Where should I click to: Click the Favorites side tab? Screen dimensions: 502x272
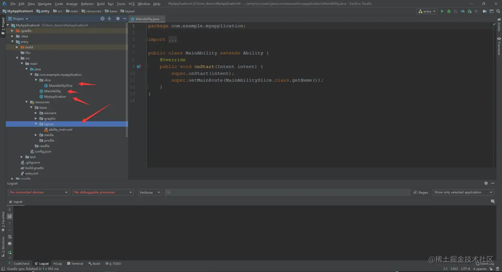(x=3, y=221)
